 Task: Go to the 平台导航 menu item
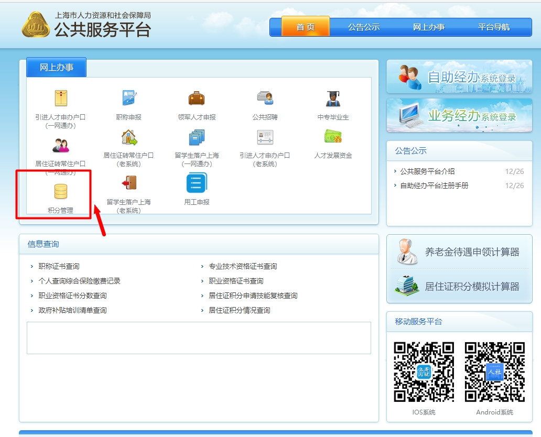click(493, 27)
